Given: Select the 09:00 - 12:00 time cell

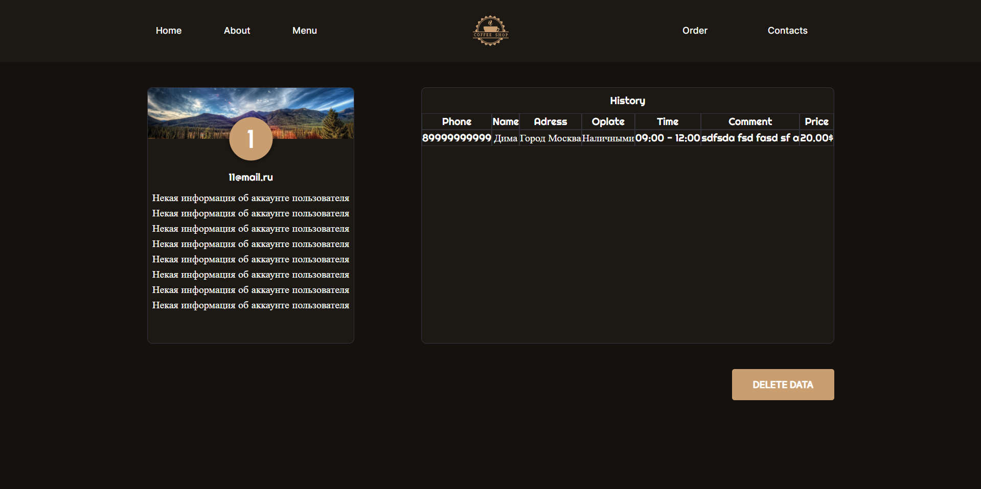Looking at the screenshot, I should click(668, 138).
